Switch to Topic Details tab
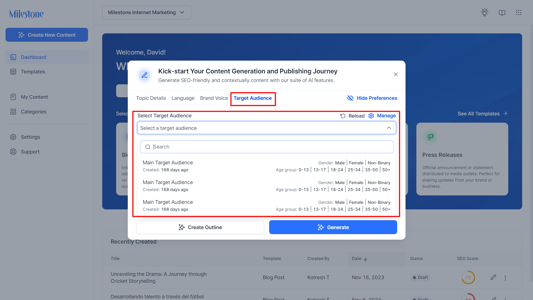This screenshot has width=533, height=300. [x=151, y=98]
